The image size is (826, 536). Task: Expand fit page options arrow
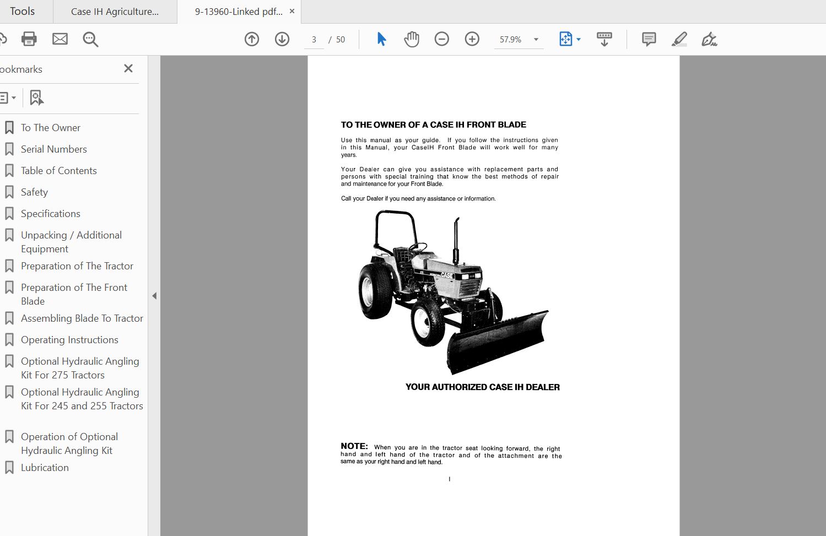pyautogui.click(x=579, y=40)
